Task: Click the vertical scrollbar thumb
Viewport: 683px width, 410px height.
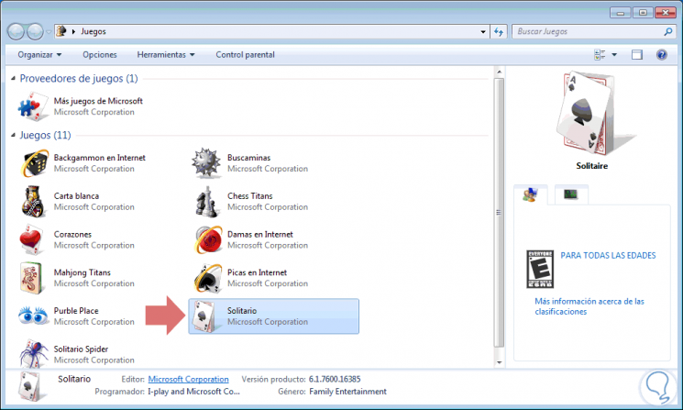Action: pos(499,213)
